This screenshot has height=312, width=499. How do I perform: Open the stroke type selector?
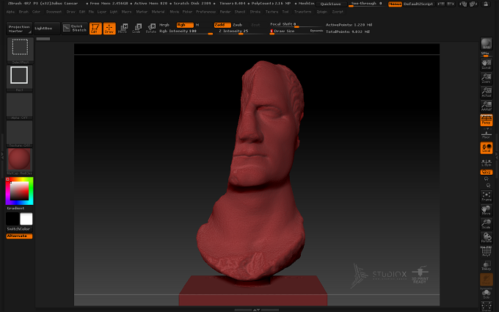tap(19, 78)
